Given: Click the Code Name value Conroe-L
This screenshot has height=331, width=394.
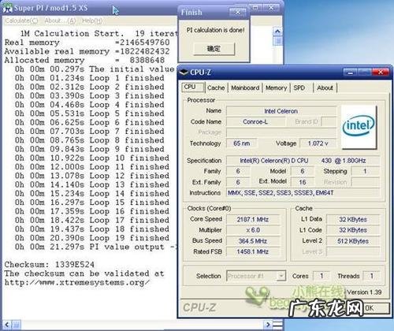Looking at the screenshot, I should [x=255, y=122].
